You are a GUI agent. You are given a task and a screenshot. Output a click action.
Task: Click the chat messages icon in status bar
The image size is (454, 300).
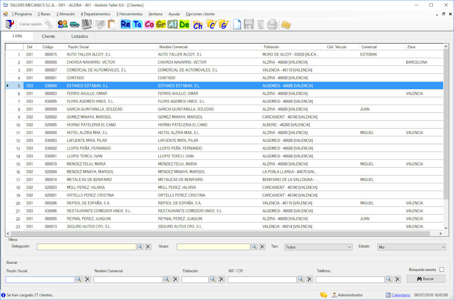click(323, 295)
